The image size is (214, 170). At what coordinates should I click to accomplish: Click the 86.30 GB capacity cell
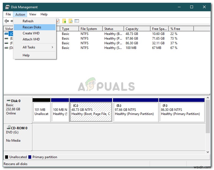(132, 43)
